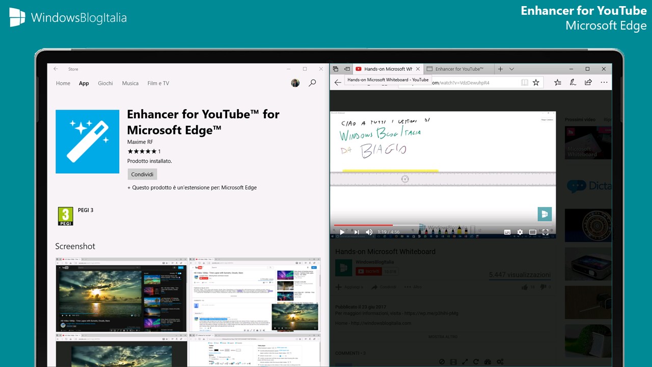
Task: Switch to the Musica tab in Store
Action: [130, 83]
